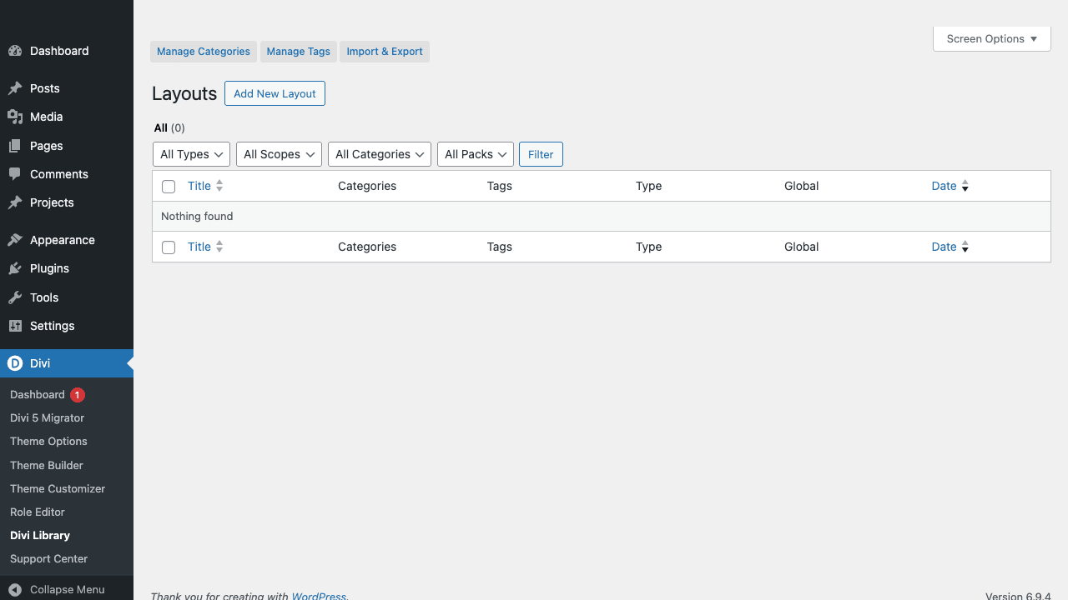
Task: Sort by the top Title column link
Action: point(199,186)
